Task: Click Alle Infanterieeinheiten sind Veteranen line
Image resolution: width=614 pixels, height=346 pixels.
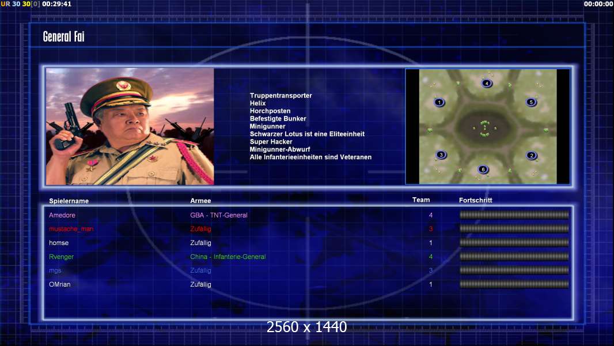Action: point(310,157)
